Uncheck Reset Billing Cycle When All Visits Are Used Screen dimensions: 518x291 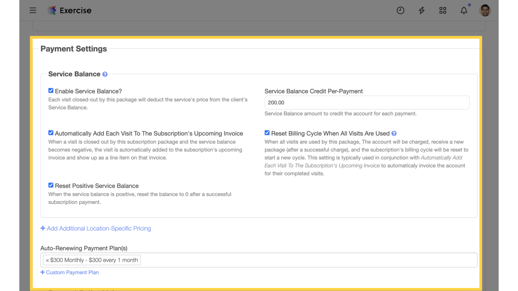coord(267,133)
